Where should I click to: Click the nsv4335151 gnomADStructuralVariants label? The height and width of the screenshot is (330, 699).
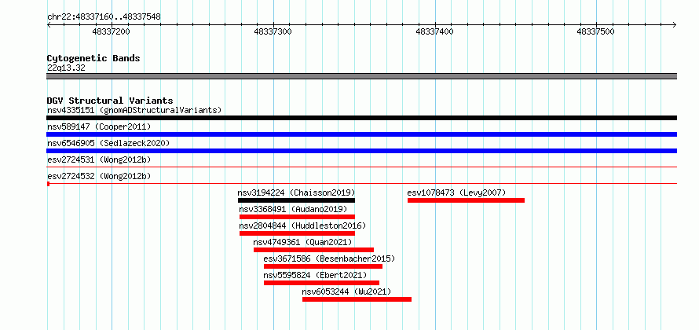click(x=134, y=110)
